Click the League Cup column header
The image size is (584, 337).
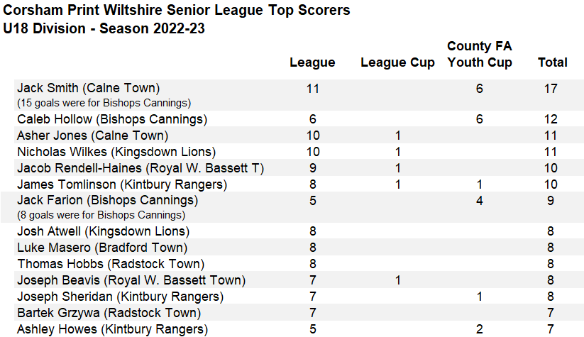(x=397, y=62)
